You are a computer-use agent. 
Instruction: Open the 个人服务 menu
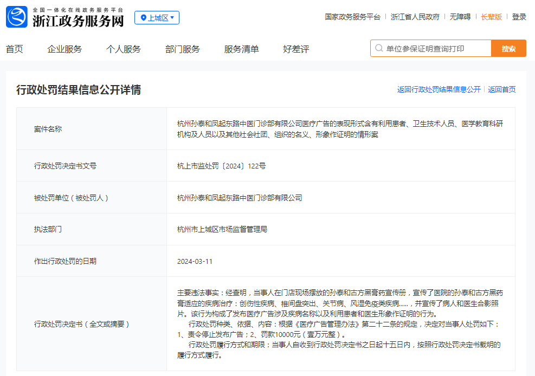(x=124, y=49)
